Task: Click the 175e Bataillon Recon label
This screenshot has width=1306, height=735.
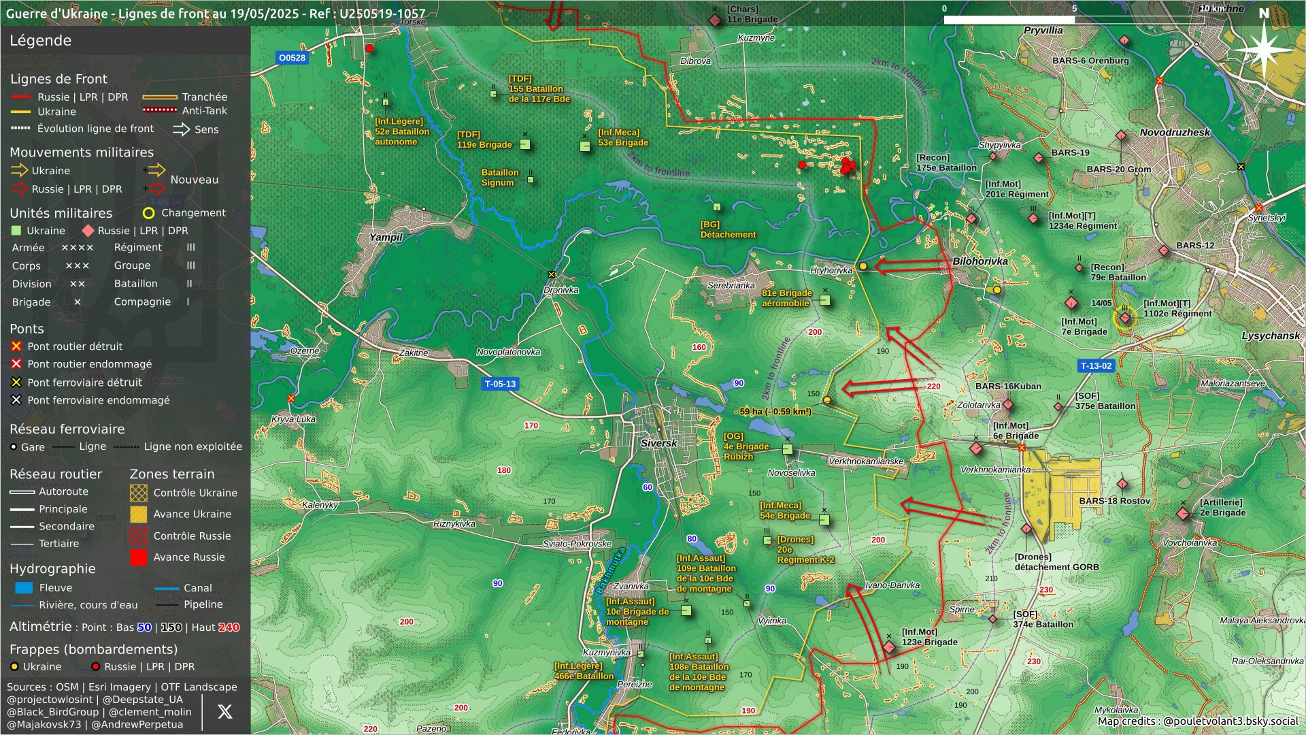Action: (946, 163)
